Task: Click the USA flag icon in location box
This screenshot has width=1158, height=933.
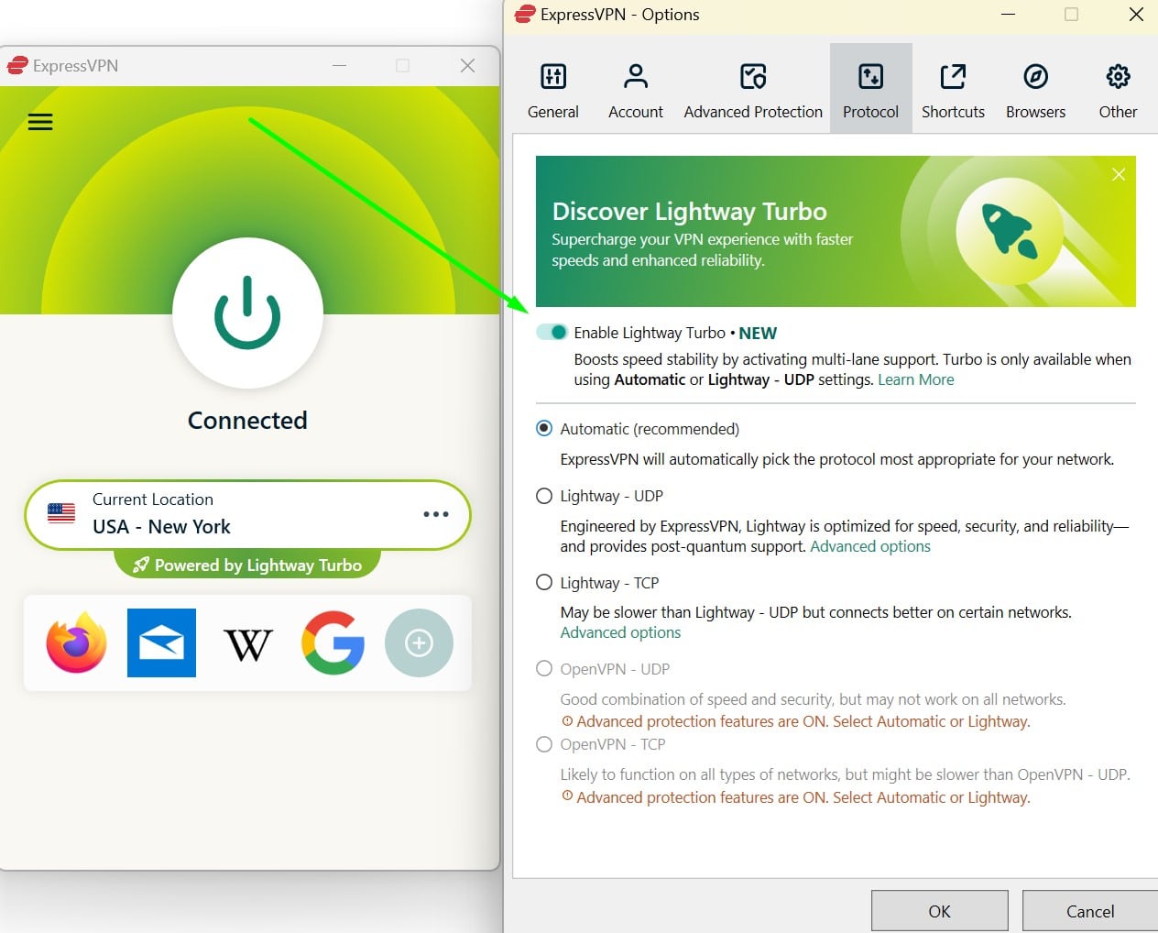Action: [61, 513]
